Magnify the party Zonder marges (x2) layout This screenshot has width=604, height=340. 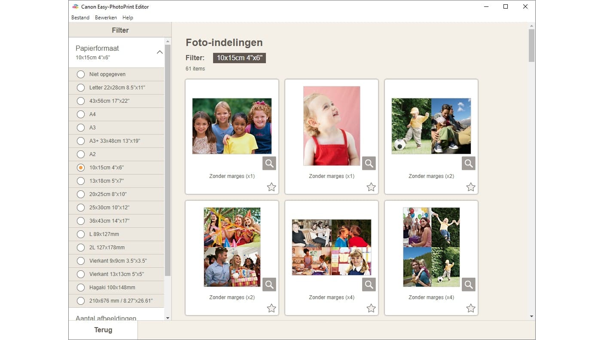pyautogui.click(x=269, y=285)
